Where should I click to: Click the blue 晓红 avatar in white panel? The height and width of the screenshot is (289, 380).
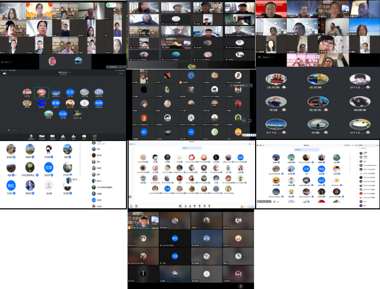[11, 185]
